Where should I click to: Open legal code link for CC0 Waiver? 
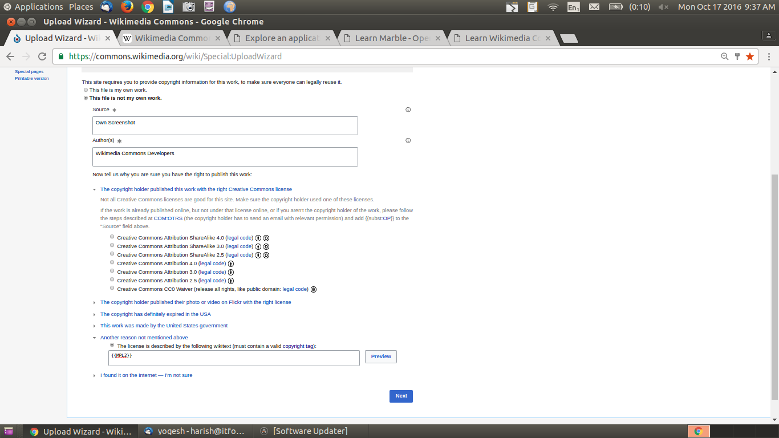click(295, 289)
